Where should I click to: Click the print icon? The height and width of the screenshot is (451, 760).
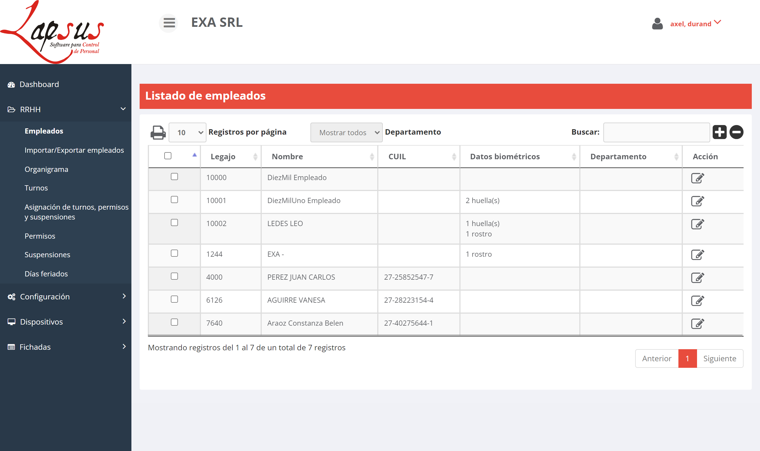[158, 132]
